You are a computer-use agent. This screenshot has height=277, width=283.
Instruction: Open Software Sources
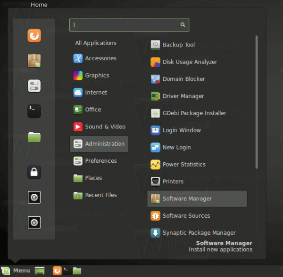(x=197, y=216)
